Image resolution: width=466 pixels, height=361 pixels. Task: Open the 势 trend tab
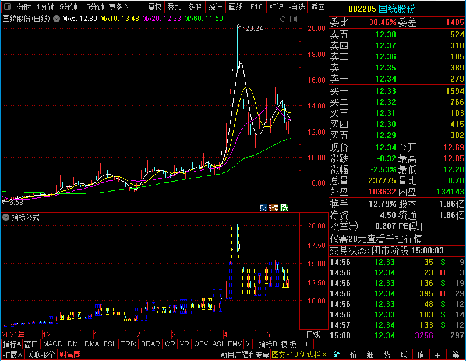(x=387, y=355)
